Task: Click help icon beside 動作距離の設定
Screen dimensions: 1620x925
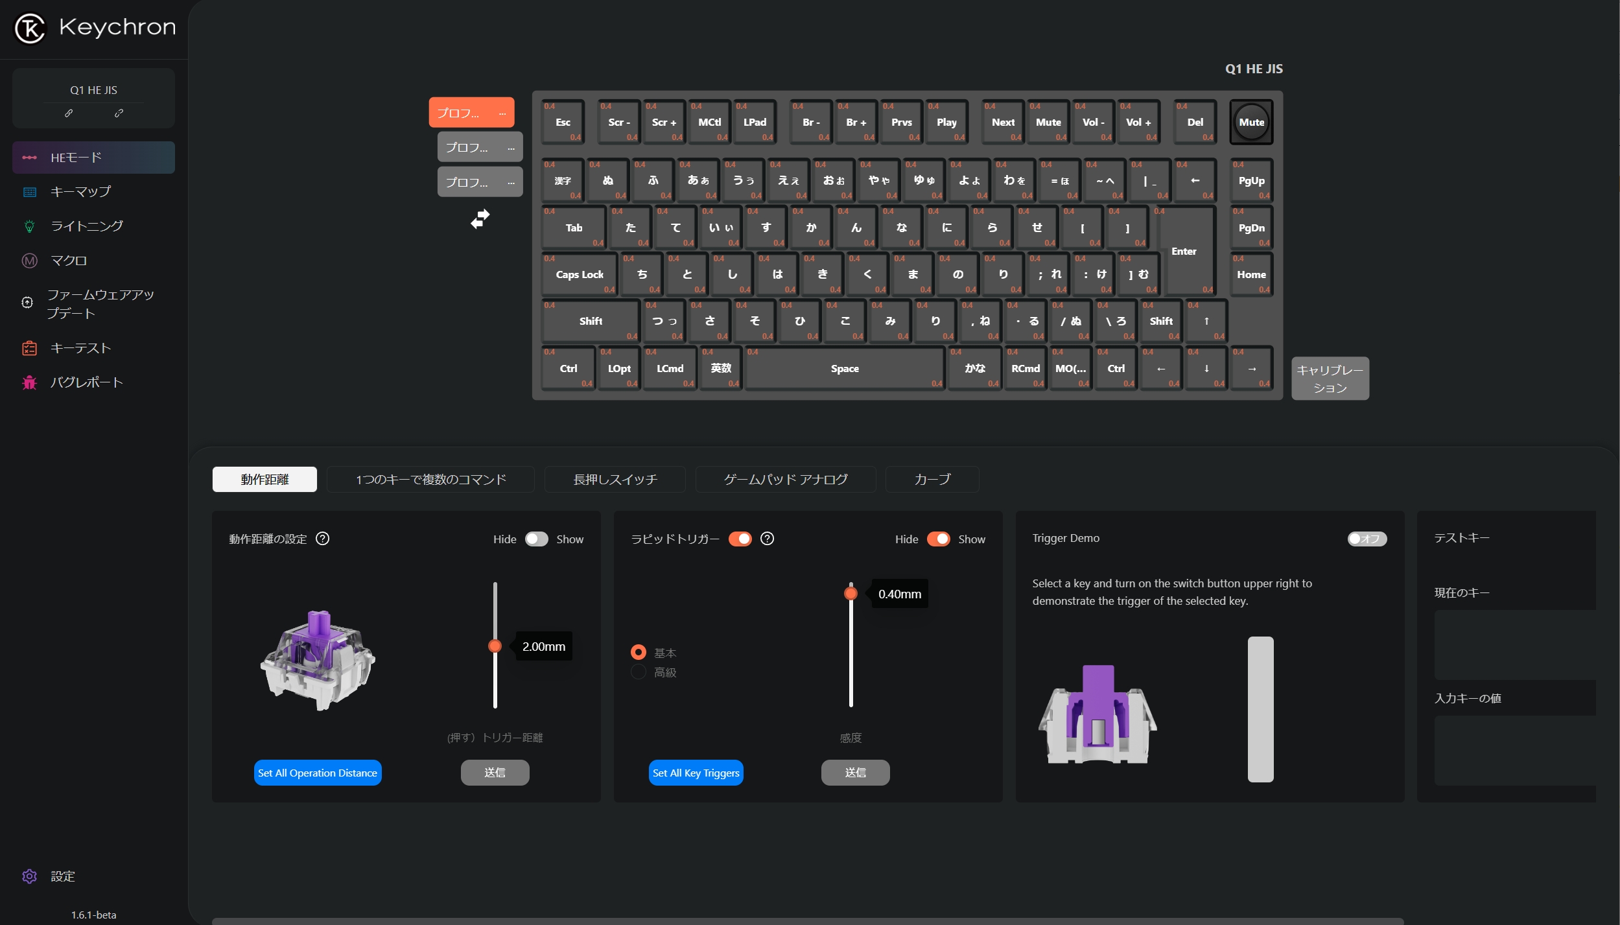Action: 322,539
